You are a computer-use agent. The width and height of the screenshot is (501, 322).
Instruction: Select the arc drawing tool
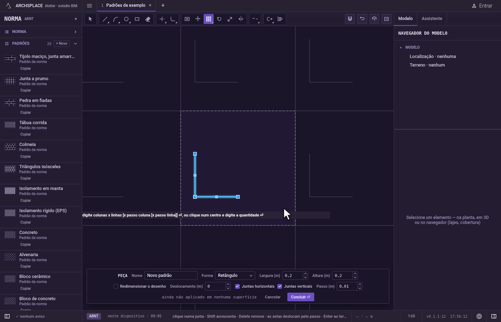(116, 19)
